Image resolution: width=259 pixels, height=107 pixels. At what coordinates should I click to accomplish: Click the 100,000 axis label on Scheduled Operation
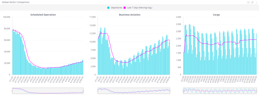(x=7, y=17)
